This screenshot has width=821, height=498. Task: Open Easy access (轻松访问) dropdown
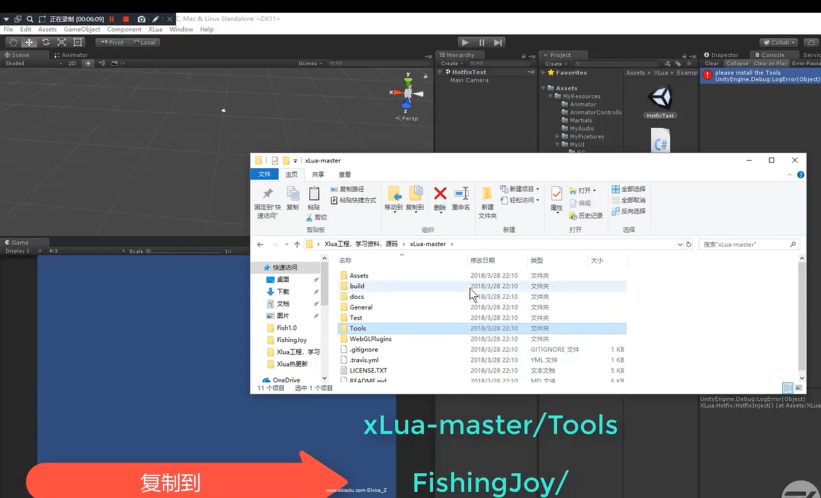(520, 200)
